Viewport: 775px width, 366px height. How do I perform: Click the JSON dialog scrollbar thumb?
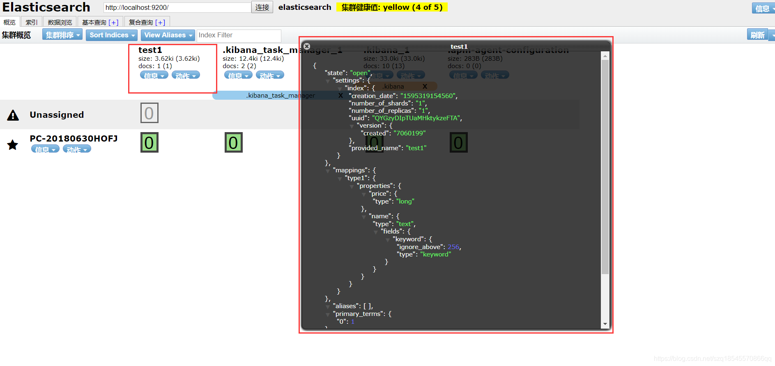pos(605,167)
